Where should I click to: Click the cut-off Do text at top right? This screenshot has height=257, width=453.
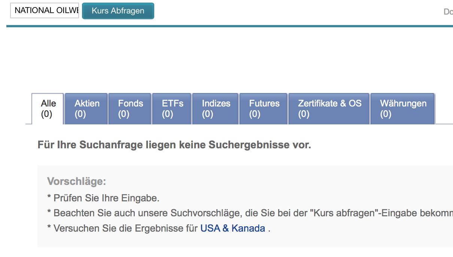point(448,12)
